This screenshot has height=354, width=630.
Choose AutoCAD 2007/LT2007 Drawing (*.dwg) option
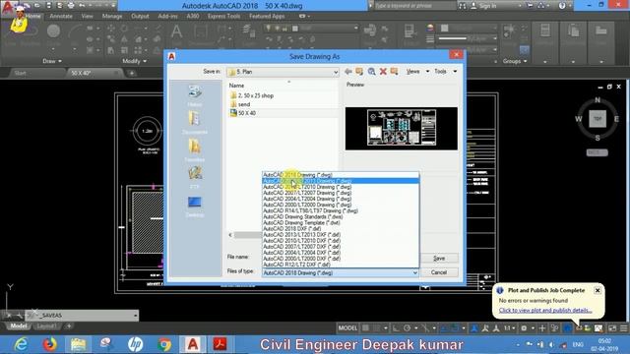(341, 193)
